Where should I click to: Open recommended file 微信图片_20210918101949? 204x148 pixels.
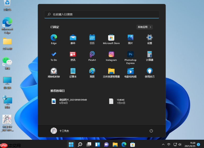click(69, 101)
